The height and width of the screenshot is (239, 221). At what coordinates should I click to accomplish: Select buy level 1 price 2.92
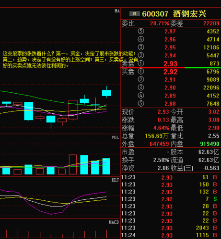[x=170, y=72]
